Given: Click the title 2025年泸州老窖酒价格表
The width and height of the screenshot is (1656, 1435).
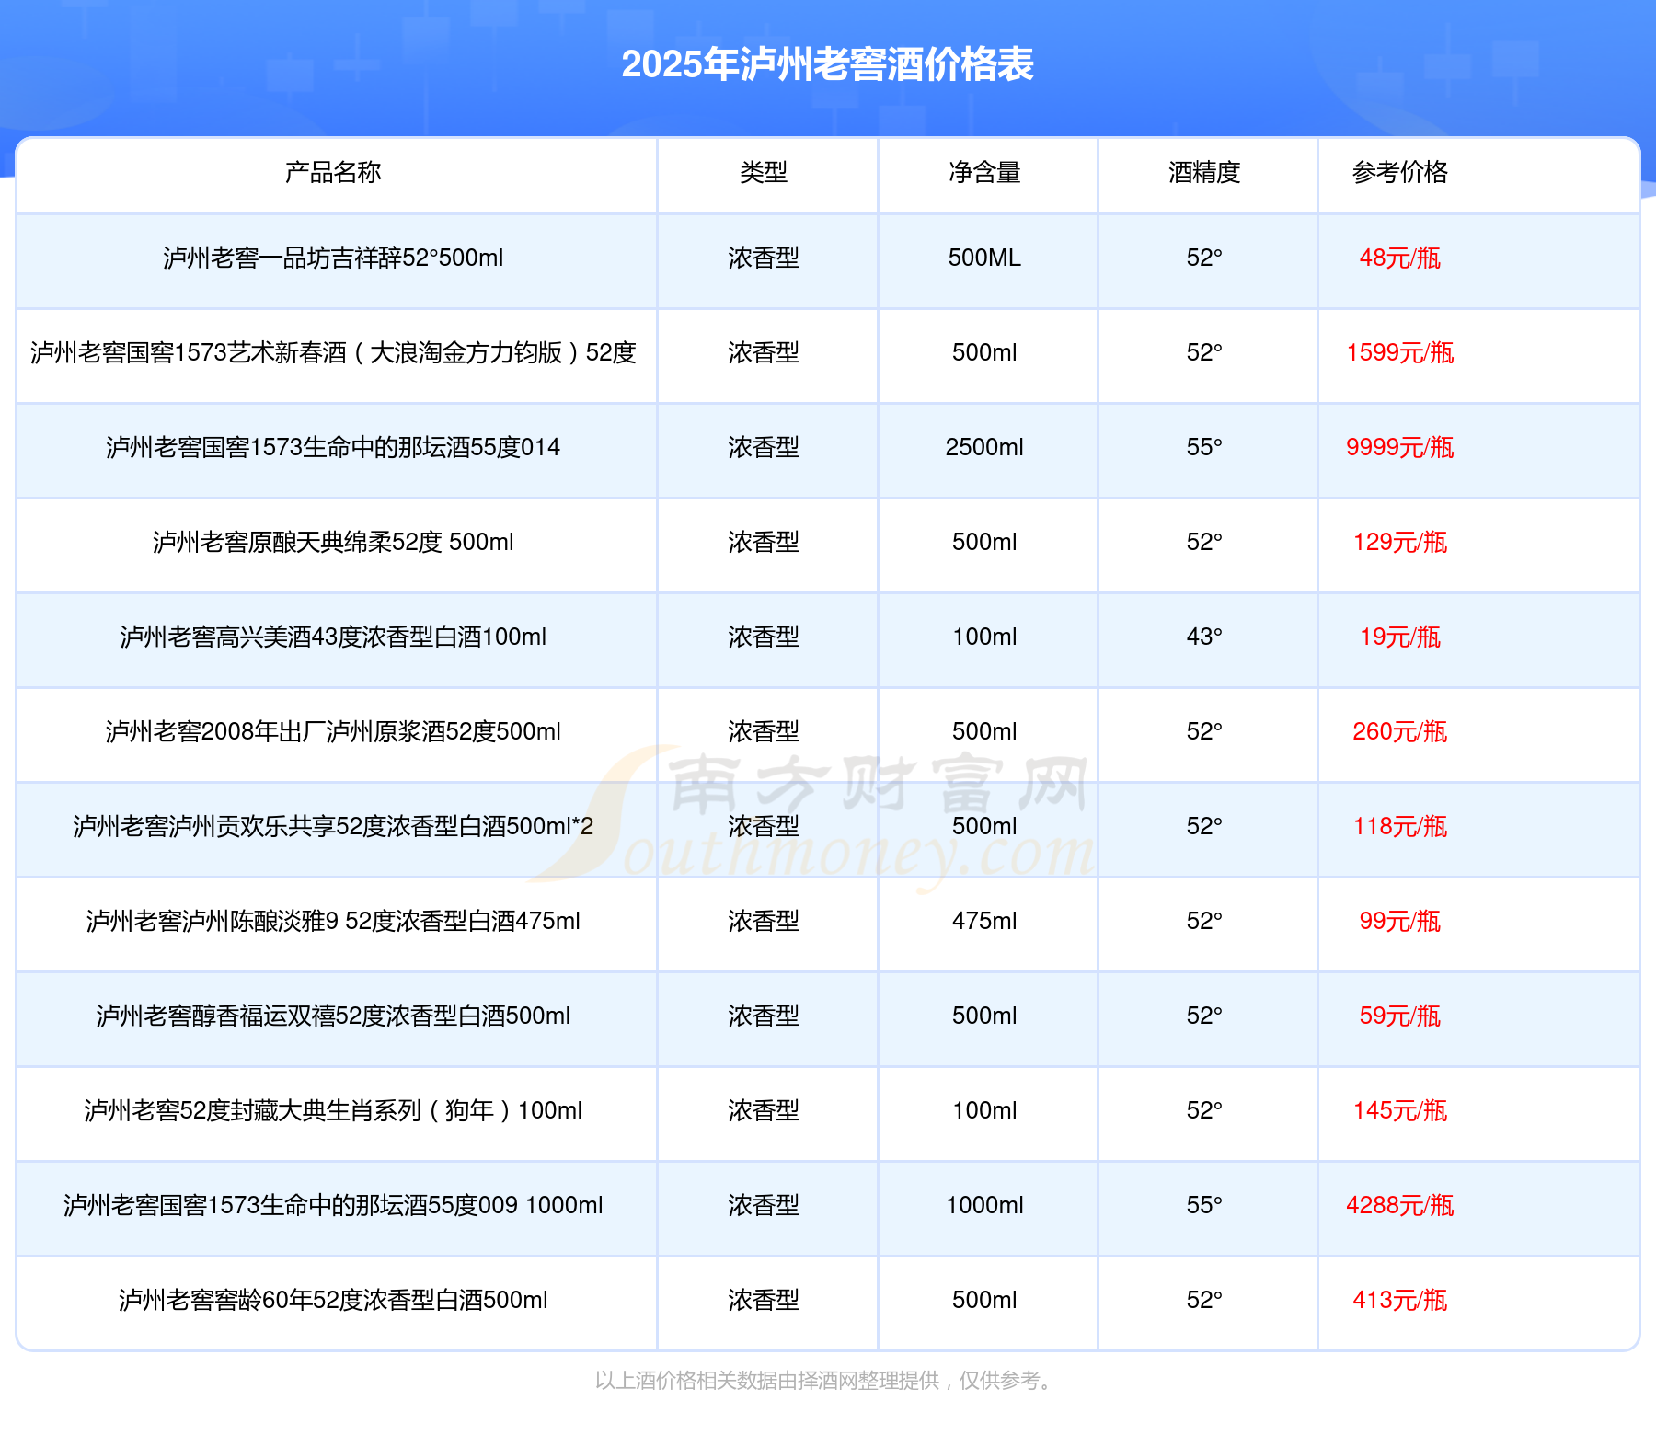Looking at the screenshot, I should pos(827,64).
